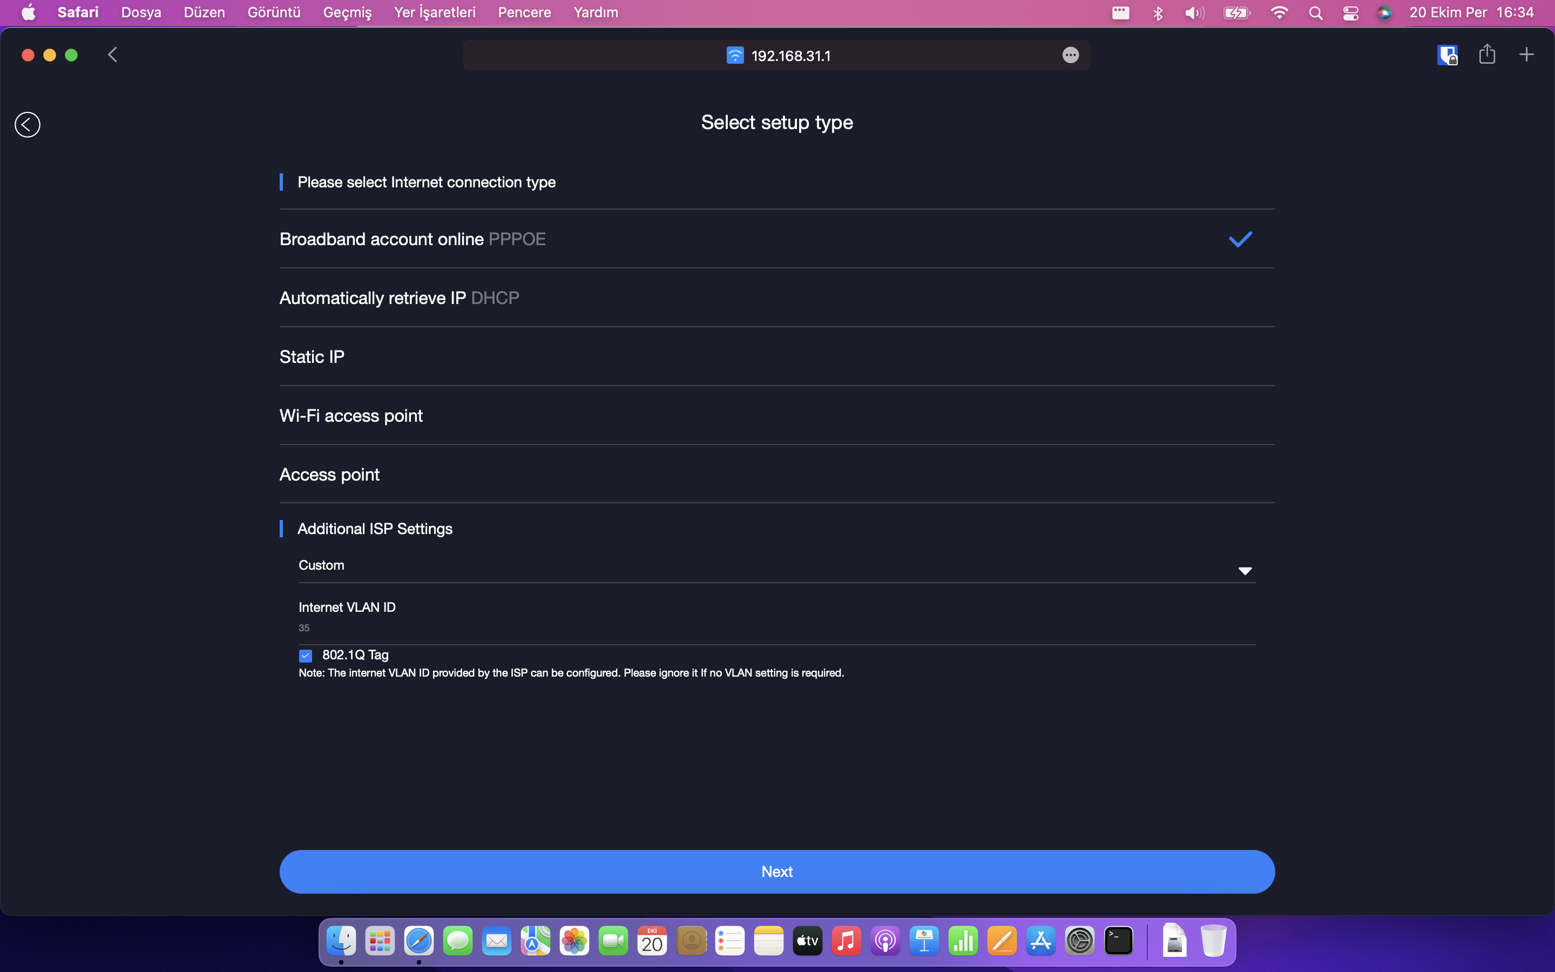Open Keynote from the Dock
The width and height of the screenshot is (1555, 972).
pos(925,942)
